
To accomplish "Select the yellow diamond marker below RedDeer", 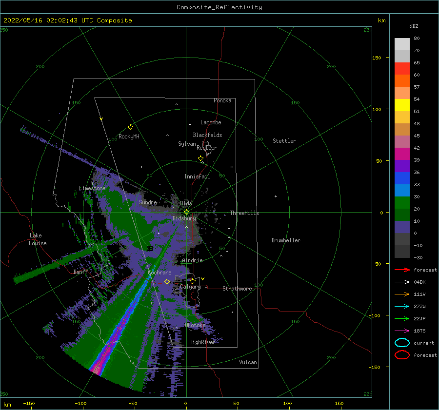I will point(201,158).
